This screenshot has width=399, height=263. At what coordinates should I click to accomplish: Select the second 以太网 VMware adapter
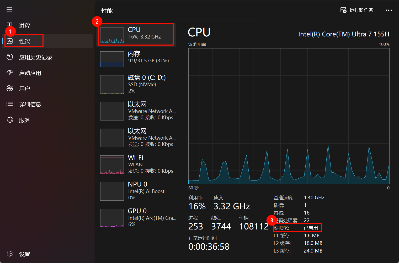pos(136,138)
